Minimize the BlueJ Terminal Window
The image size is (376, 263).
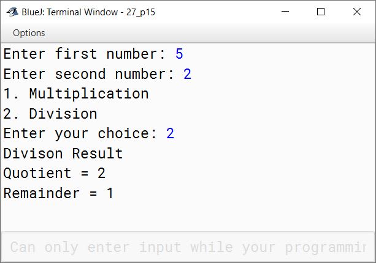click(285, 12)
